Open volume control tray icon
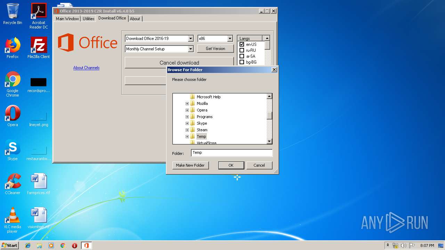 tap(404, 245)
